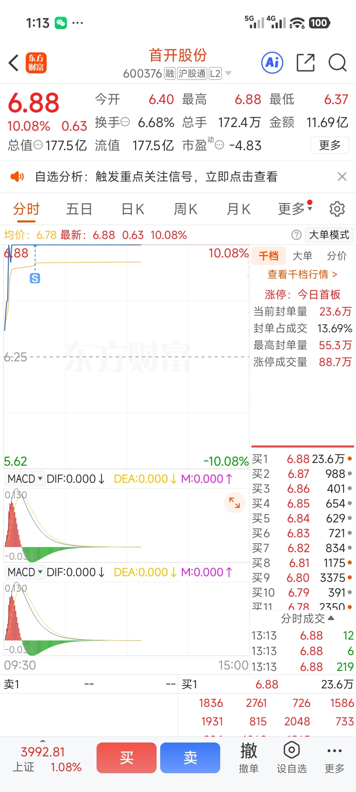Go back with the left arrow
This screenshot has height=792, width=356.
point(14,63)
